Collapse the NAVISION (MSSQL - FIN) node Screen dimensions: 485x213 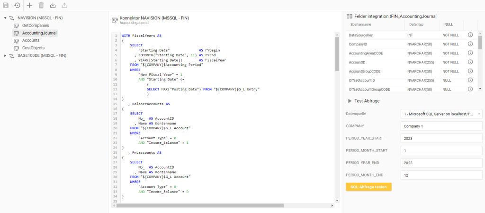[x=5, y=18]
